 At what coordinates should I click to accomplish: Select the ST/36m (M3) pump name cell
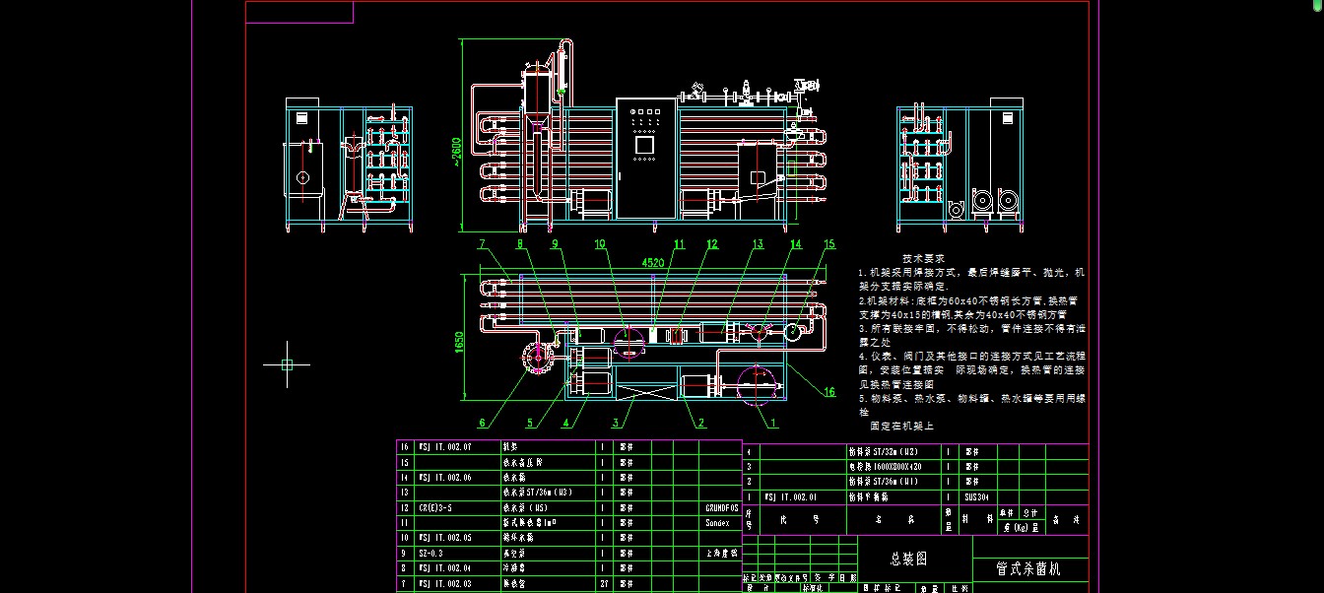click(546, 493)
